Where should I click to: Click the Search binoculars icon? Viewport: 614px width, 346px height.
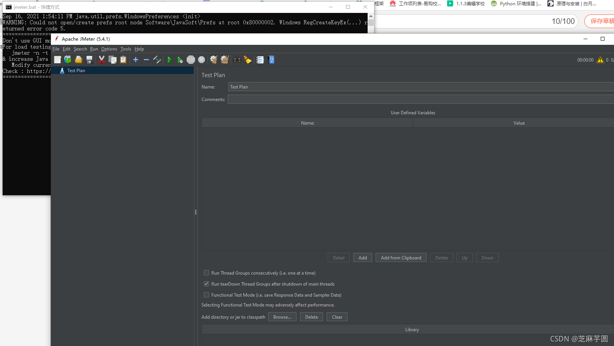(237, 60)
